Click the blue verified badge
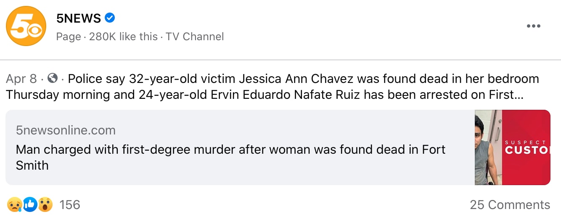Screen dimensions: 561x222 (110, 18)
